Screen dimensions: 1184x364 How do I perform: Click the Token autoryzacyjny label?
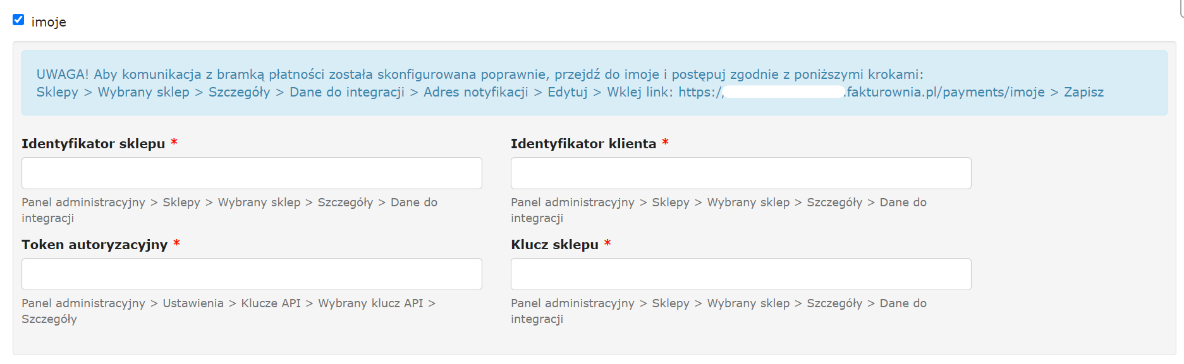(94, 245)
